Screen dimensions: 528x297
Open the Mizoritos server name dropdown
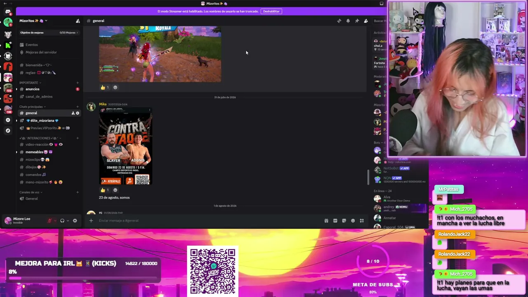(33, 21)
